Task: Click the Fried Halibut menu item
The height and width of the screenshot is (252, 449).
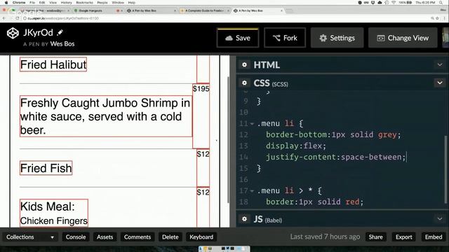Action: point(53,64)
